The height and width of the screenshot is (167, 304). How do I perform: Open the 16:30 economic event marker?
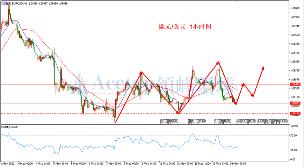coord(252,121)
